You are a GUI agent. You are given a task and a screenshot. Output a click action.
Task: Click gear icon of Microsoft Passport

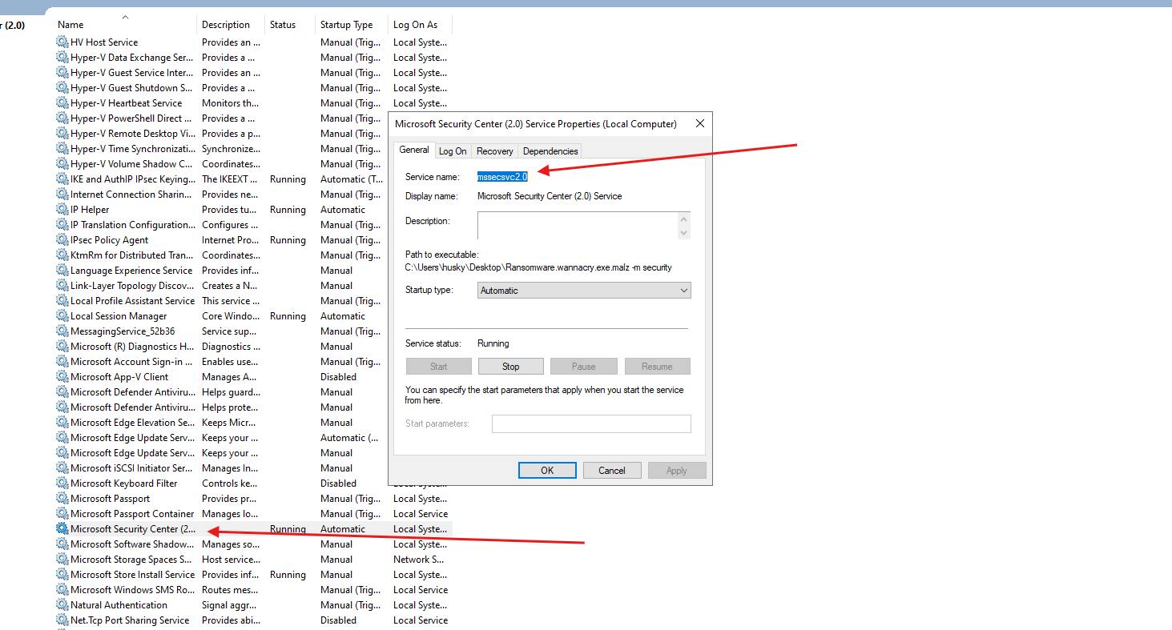[x=62, y=499]
